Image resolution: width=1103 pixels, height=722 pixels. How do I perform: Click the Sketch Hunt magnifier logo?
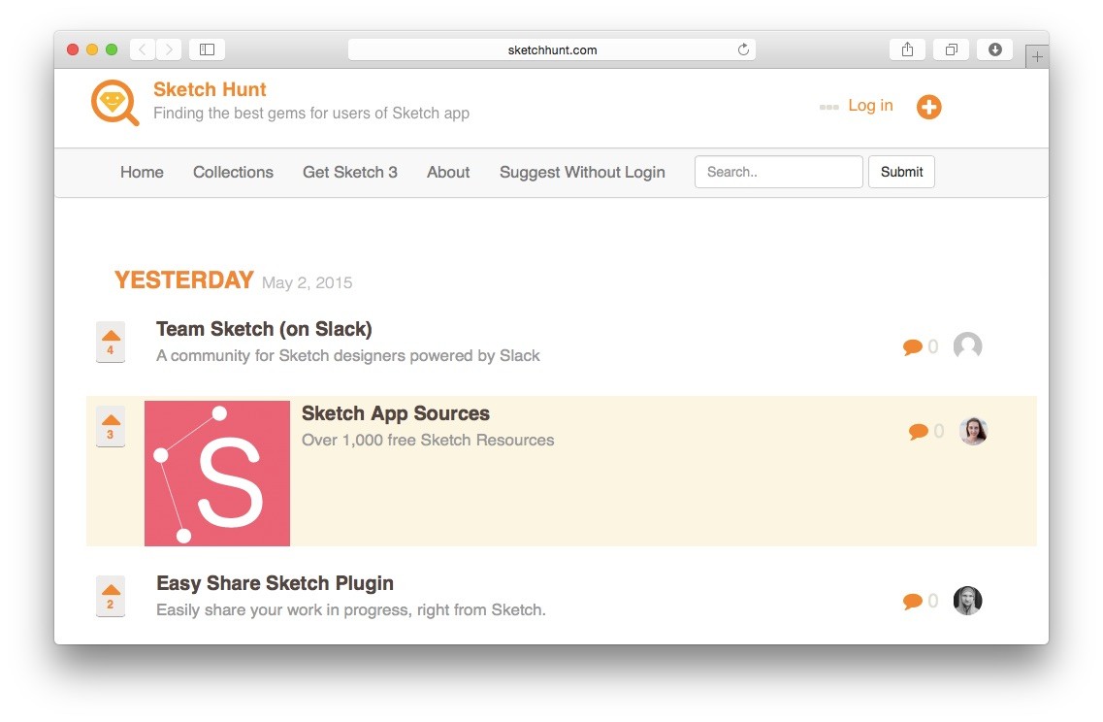coord(114,103)
